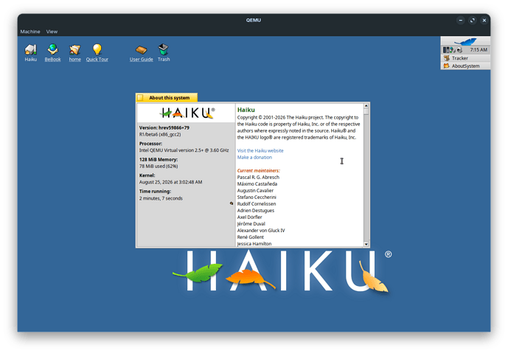Click 'Version: hrev59866+79' label

click(164, 127)
